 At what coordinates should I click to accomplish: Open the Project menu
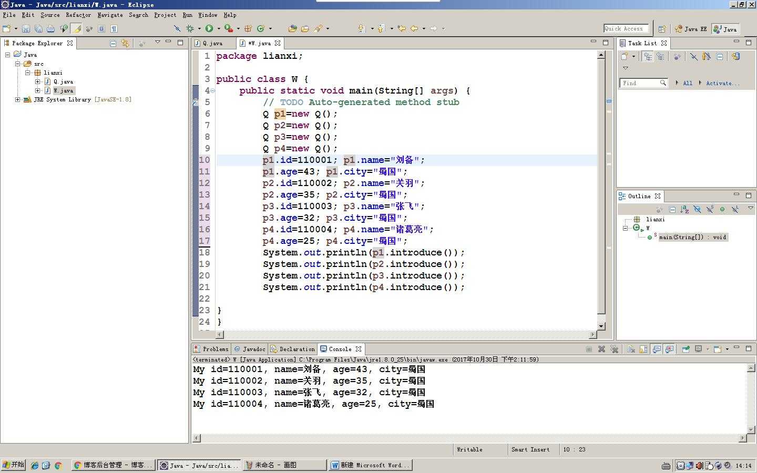point(165,15)
